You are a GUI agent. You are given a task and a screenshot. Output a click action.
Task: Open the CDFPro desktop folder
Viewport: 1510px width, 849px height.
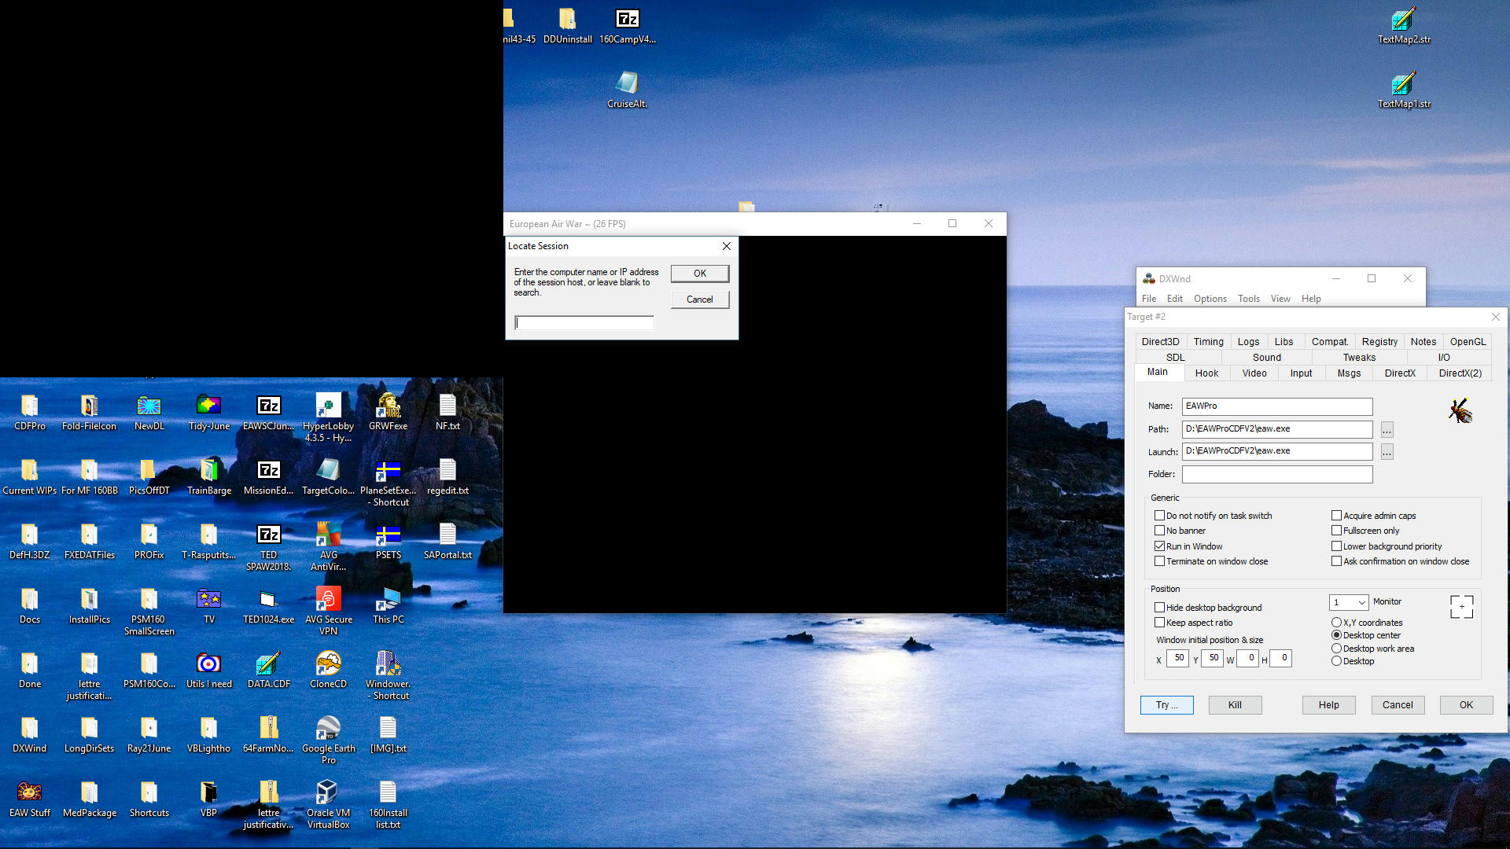30,412
